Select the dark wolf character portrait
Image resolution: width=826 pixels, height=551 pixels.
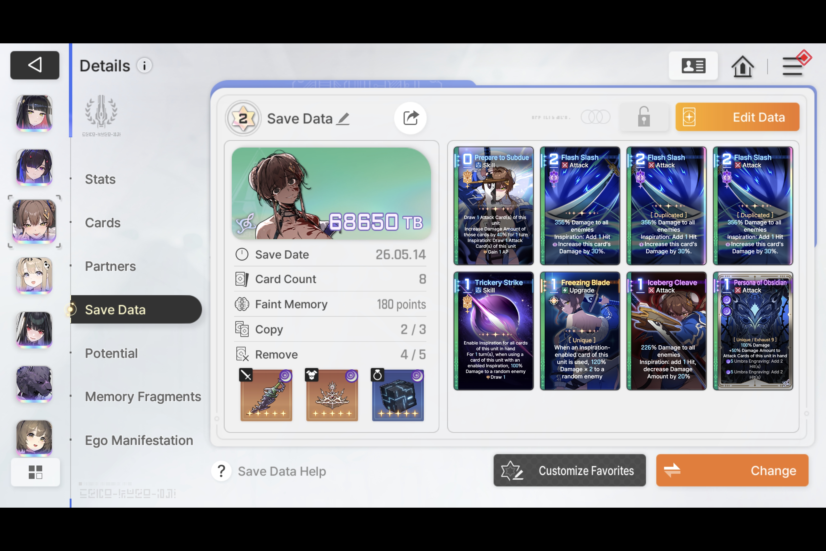34,384
